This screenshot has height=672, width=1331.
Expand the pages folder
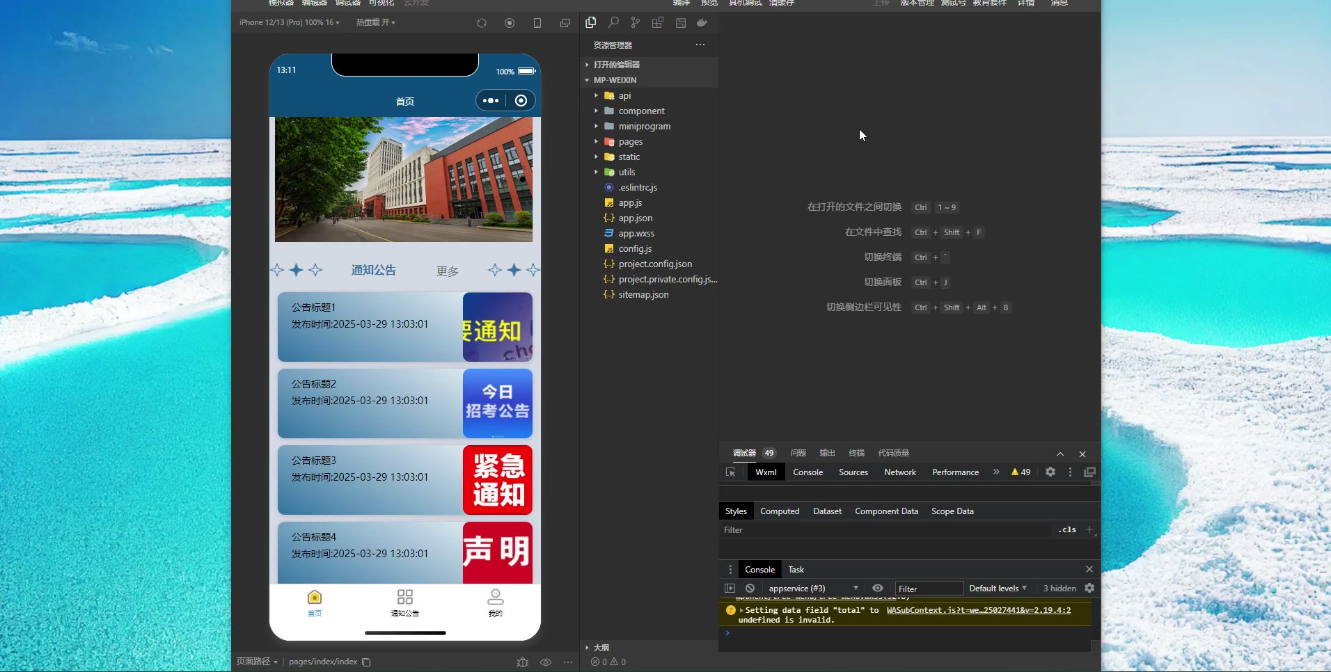click(630, 141)
